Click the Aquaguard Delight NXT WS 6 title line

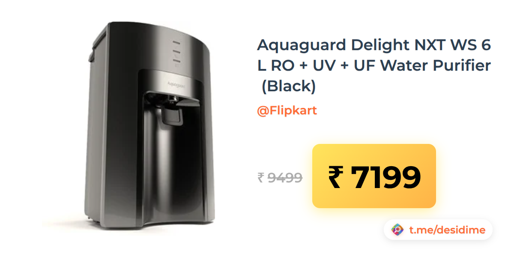pos(374,45)
